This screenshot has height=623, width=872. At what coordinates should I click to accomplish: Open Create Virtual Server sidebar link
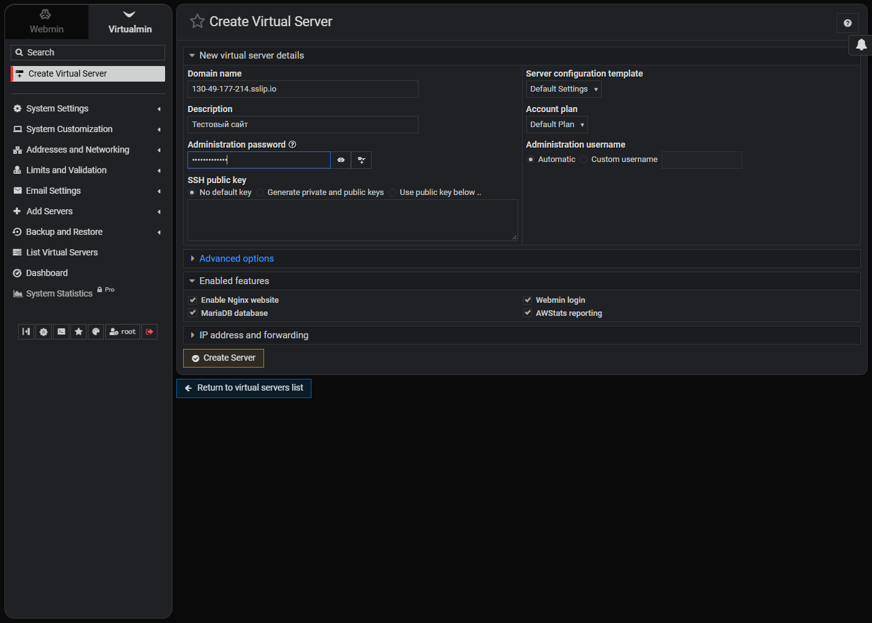pyautogui.click(x=88, y=74)
